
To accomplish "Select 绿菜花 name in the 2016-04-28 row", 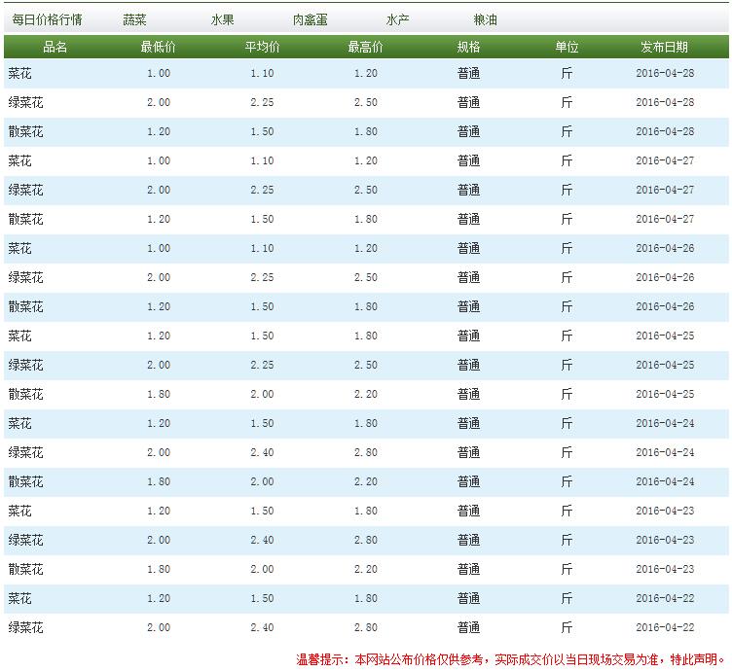I will (x=25, y=102).
